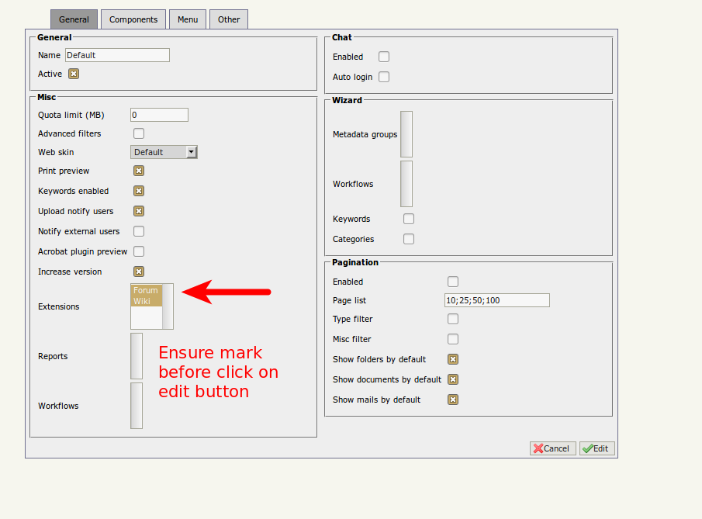This screenshot has width=702, height=519.
Task: Check the Wizard Keywords checkbox
Action: (409, 219)
